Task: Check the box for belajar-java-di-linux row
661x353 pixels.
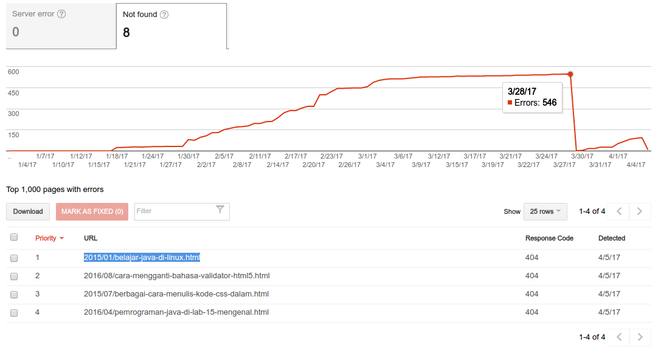Action: [14, 258]
